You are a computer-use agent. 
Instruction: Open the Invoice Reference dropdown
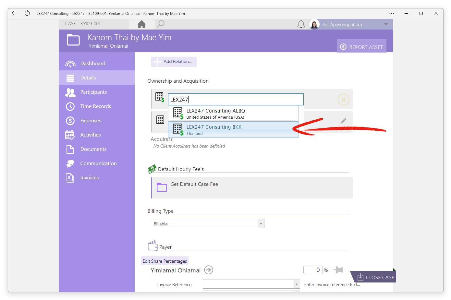(251, 284)
